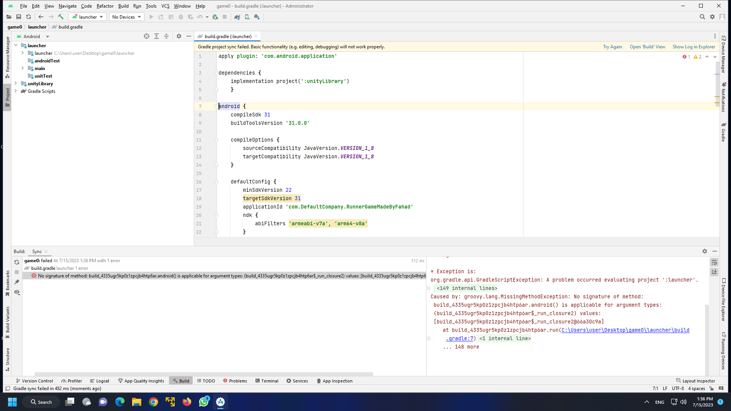Viewport: 731px width, 411px height.
Task: Toggle pin tab in the Build panel
Action: [x=17, y=282]
